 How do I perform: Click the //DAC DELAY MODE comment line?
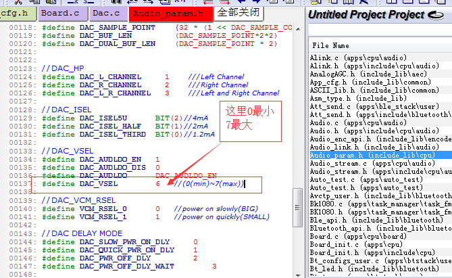click(x=82, y=233)
